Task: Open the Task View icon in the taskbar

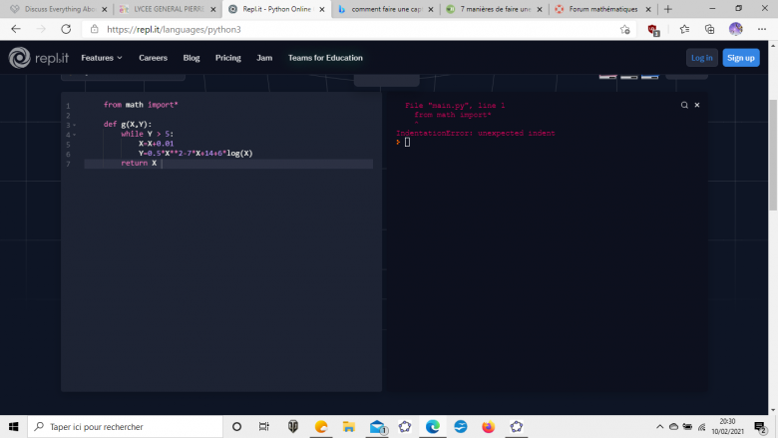Action: (x=264, y=426)
